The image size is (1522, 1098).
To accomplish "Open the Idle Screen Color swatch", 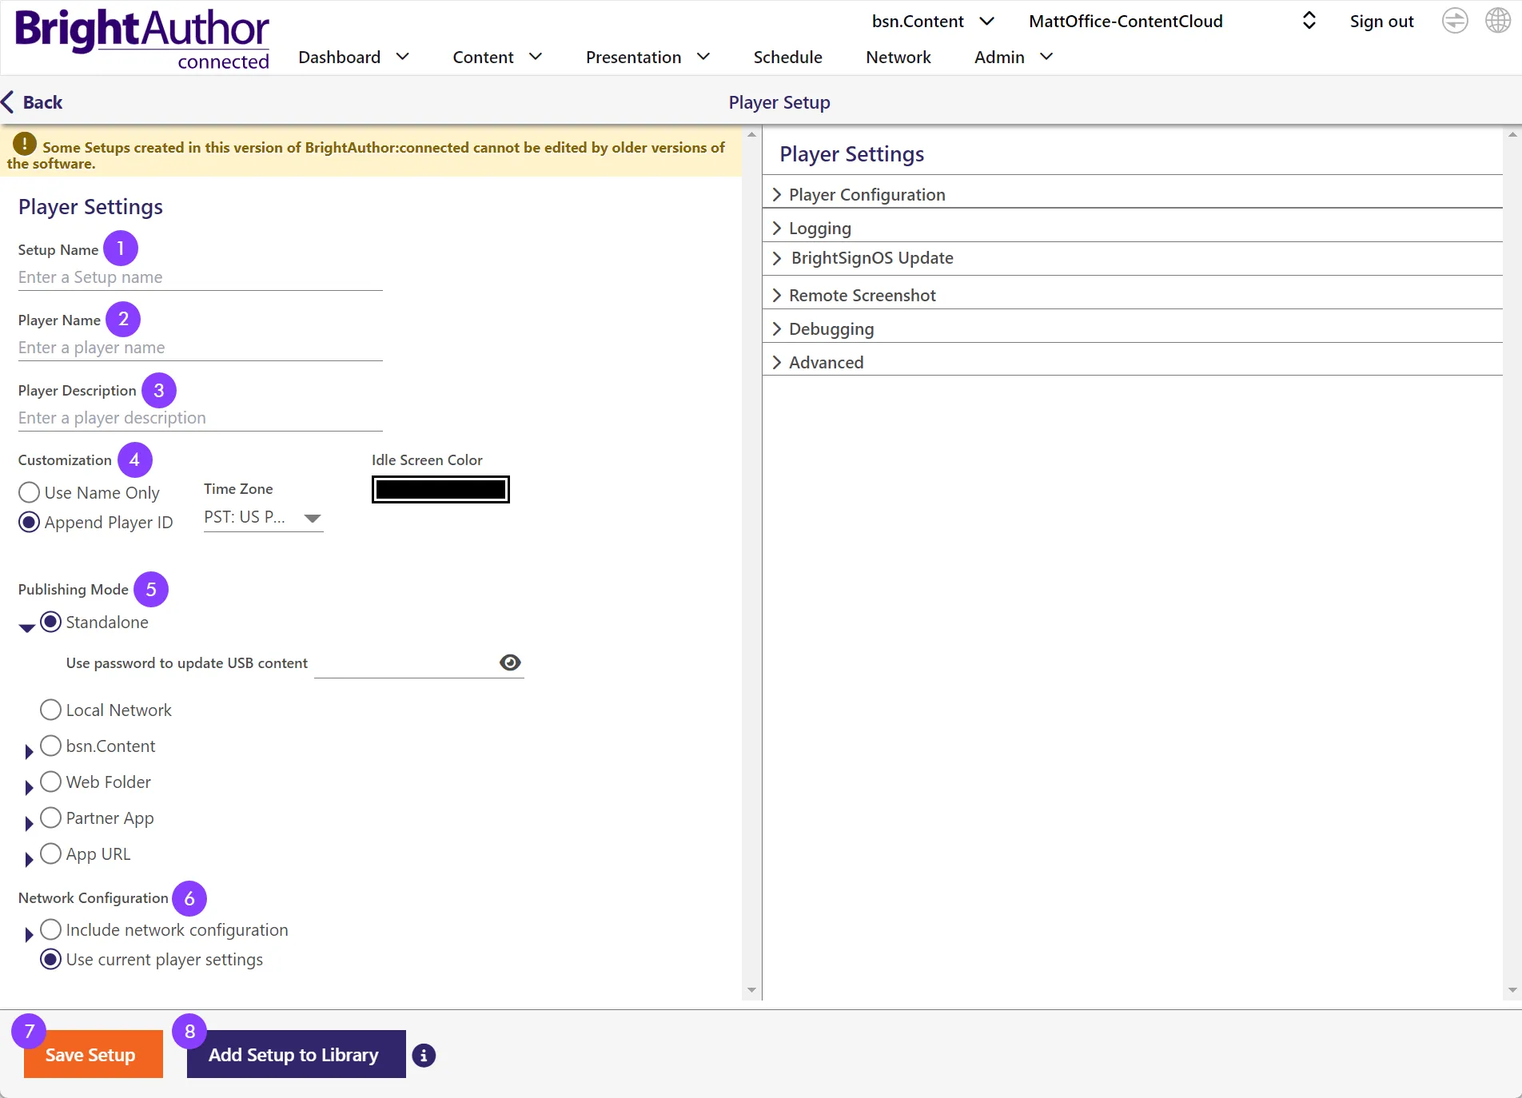I will tap(440, 489).
